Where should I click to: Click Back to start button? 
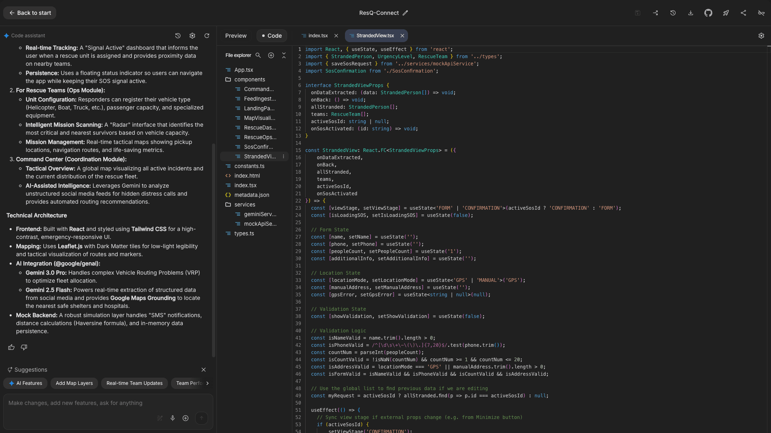(x=30, y=13)
